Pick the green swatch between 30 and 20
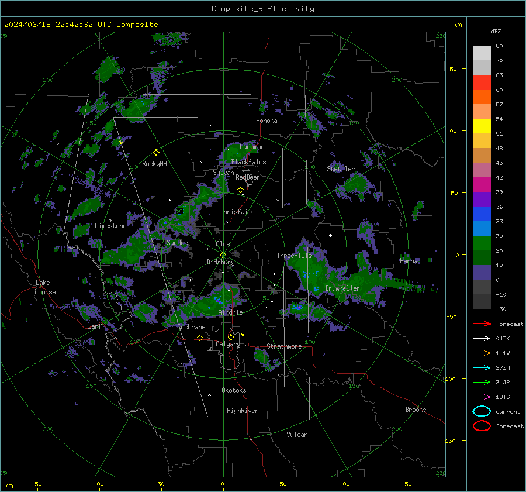The height and width of the screenshot is (492, 526). click(x=482, y=243)
